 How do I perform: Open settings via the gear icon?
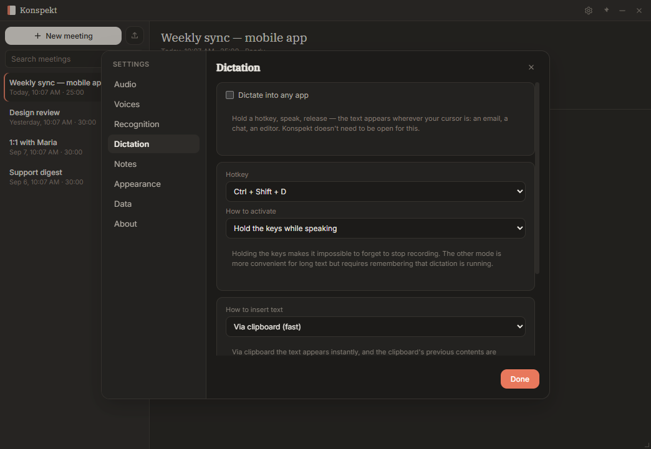coord(588,11)
